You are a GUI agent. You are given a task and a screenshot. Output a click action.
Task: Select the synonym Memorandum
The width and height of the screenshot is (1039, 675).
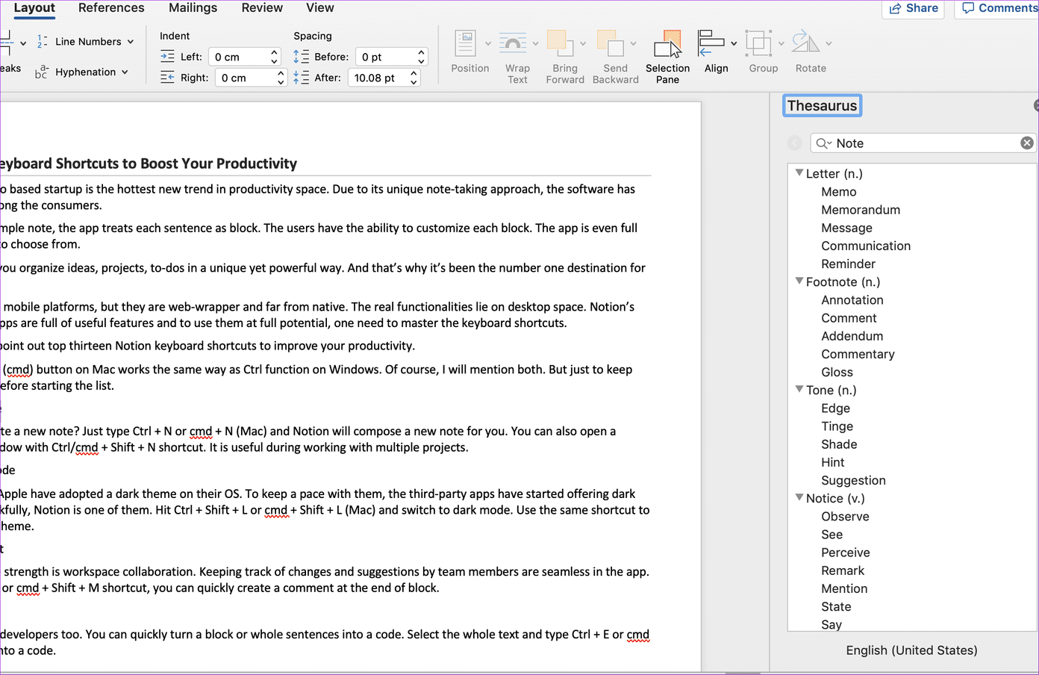(861, 210)
